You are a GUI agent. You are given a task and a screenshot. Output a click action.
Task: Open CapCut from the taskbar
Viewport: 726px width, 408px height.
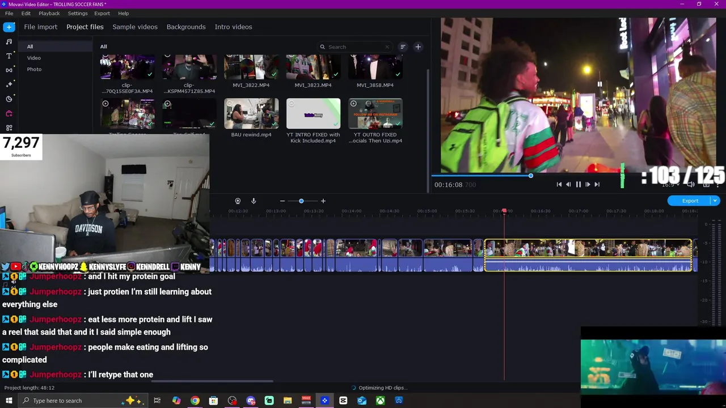click(x=343, y=401)
